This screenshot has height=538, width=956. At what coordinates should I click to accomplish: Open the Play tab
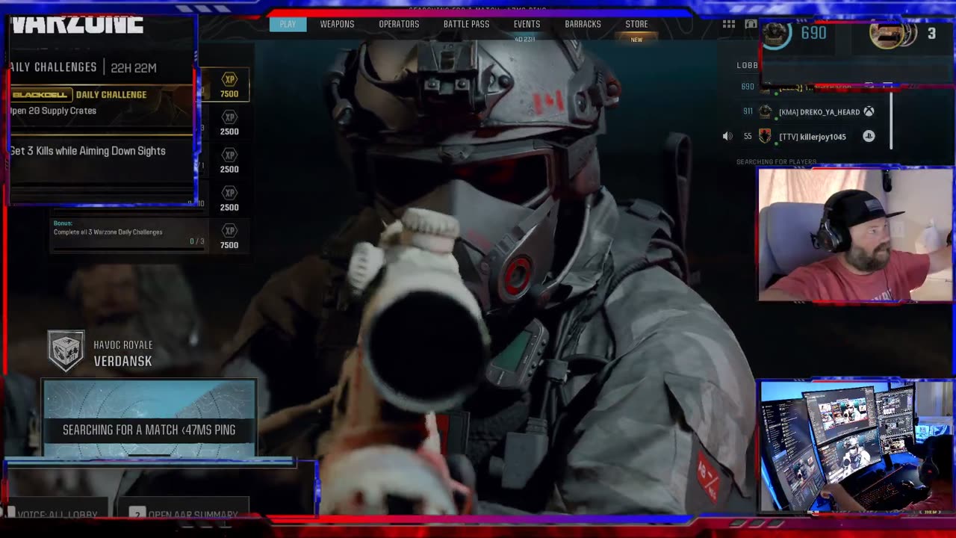(288, 24)
